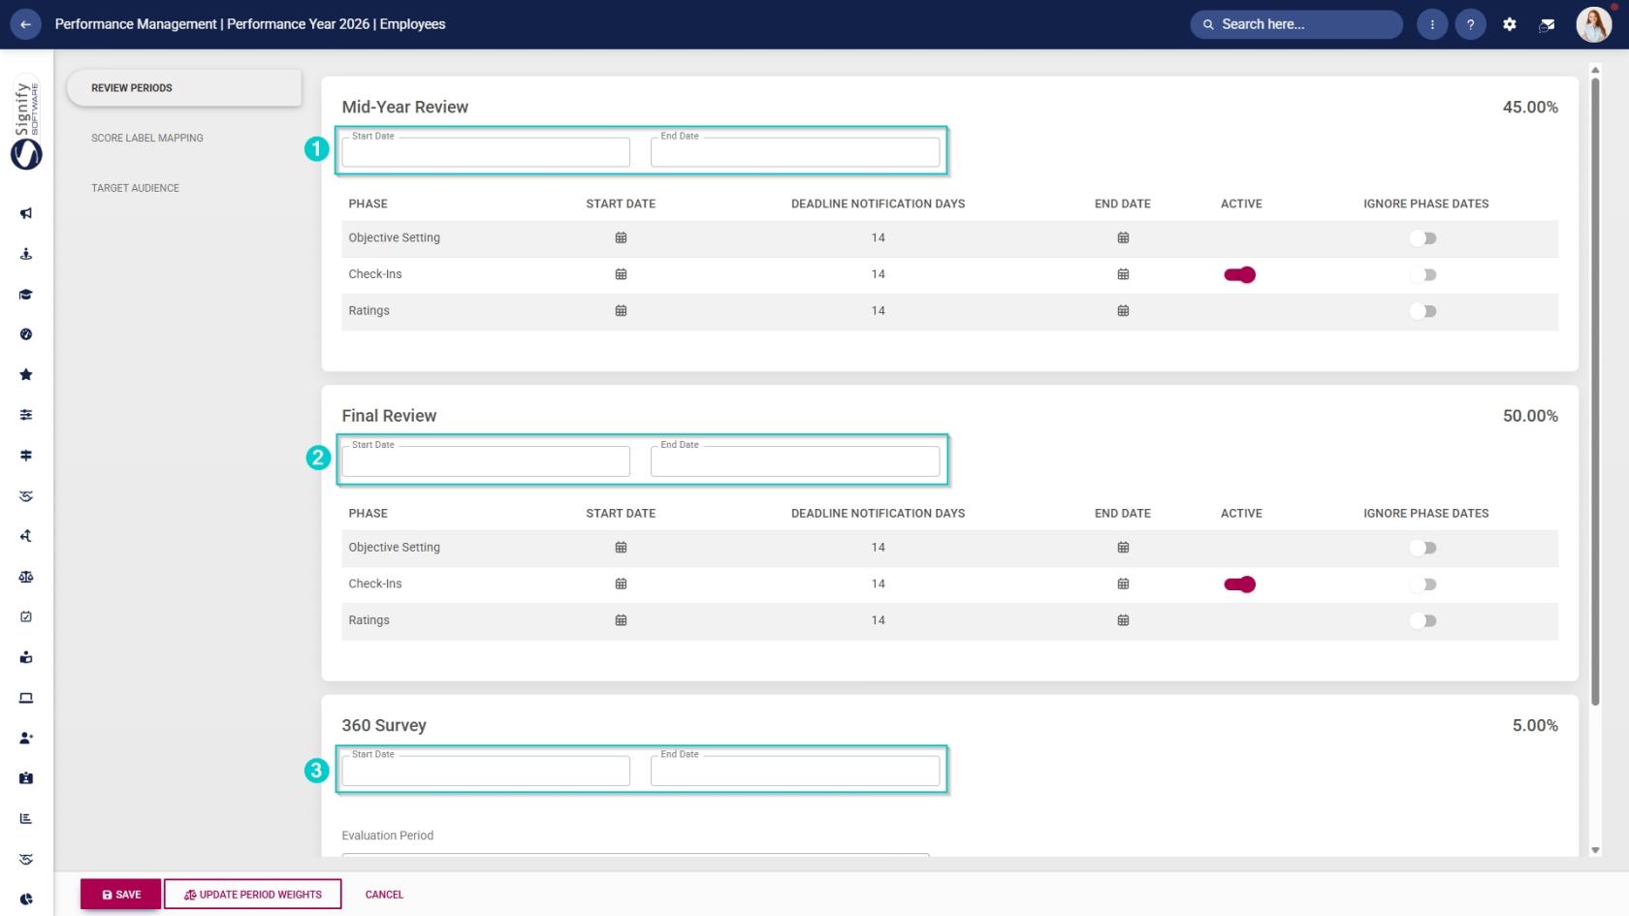The image size is (1629, 916).
Task: Open the help question mark icon
Action: tap(1470, 24)
